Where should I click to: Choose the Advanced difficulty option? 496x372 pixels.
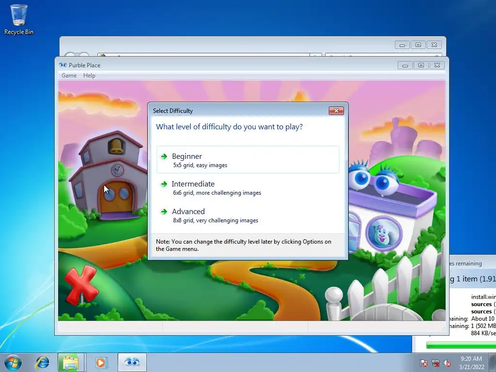(248, 215)
